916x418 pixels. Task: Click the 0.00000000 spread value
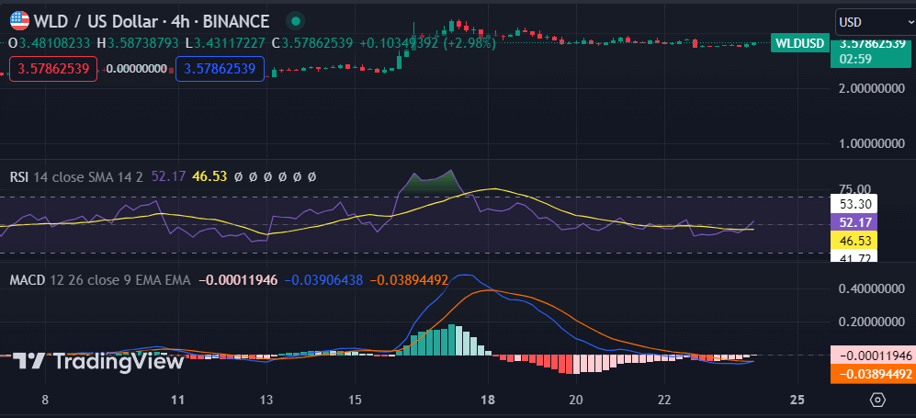pyautogui.click(x=137, y=68)
